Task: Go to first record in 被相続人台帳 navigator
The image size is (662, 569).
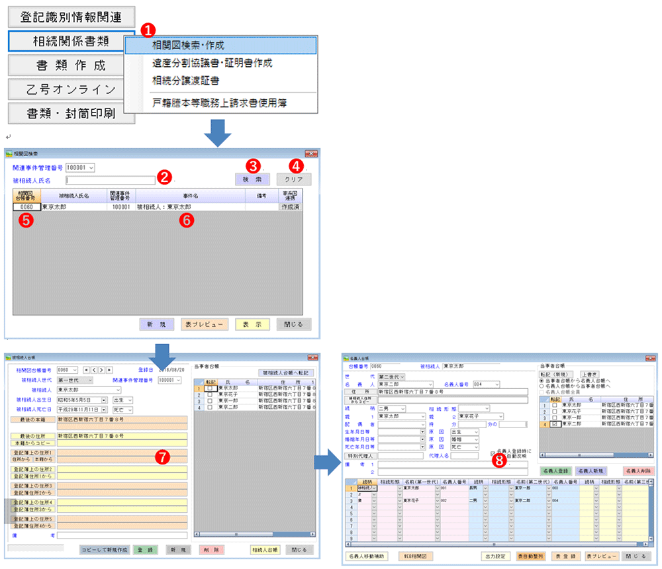Action: click(x=85, y=370)
